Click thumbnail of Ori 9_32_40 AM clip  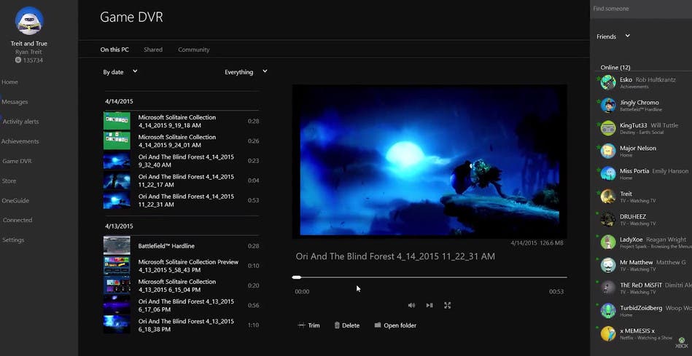(117, 161)
